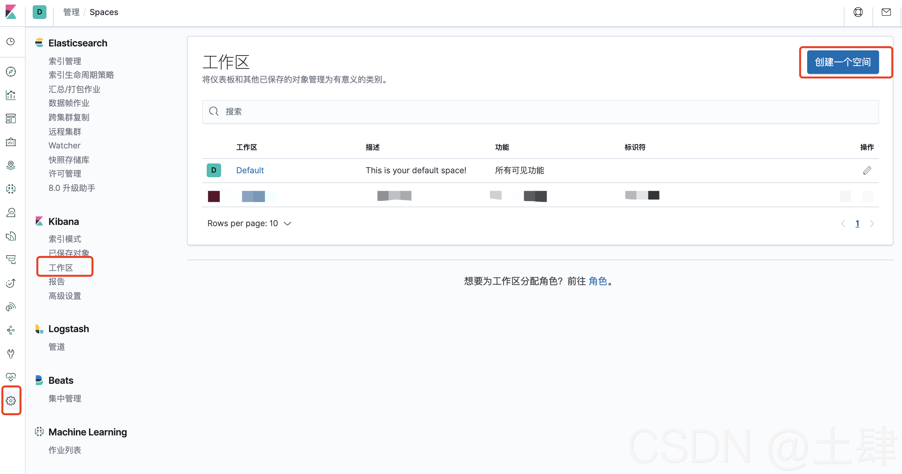The image size is (902, 474).
Task: Follow the 角色 link
Action: tap(598, 281)
